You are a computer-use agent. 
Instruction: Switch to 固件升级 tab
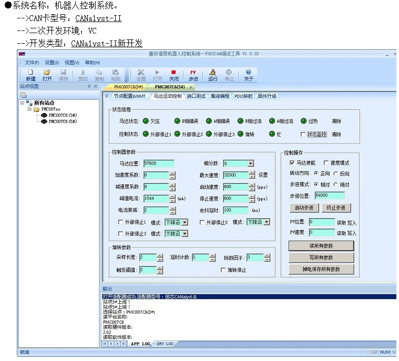click(267, 96)
